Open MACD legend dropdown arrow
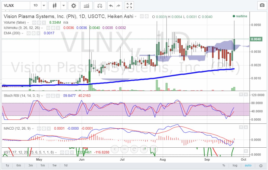268x170 pixels. 33,129
